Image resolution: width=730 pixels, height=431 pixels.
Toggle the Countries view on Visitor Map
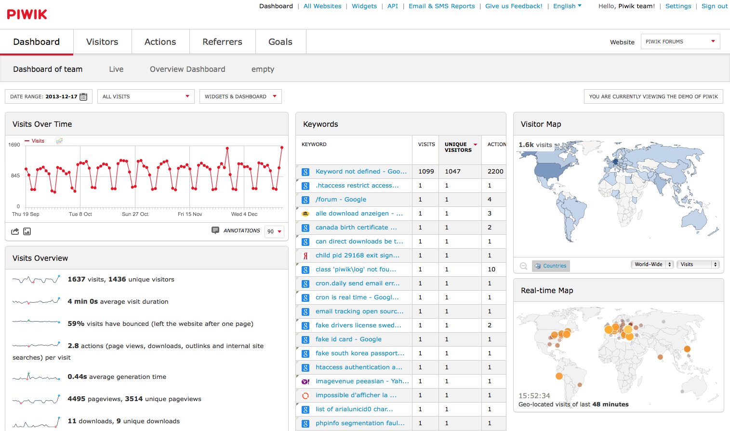point(551,266)
